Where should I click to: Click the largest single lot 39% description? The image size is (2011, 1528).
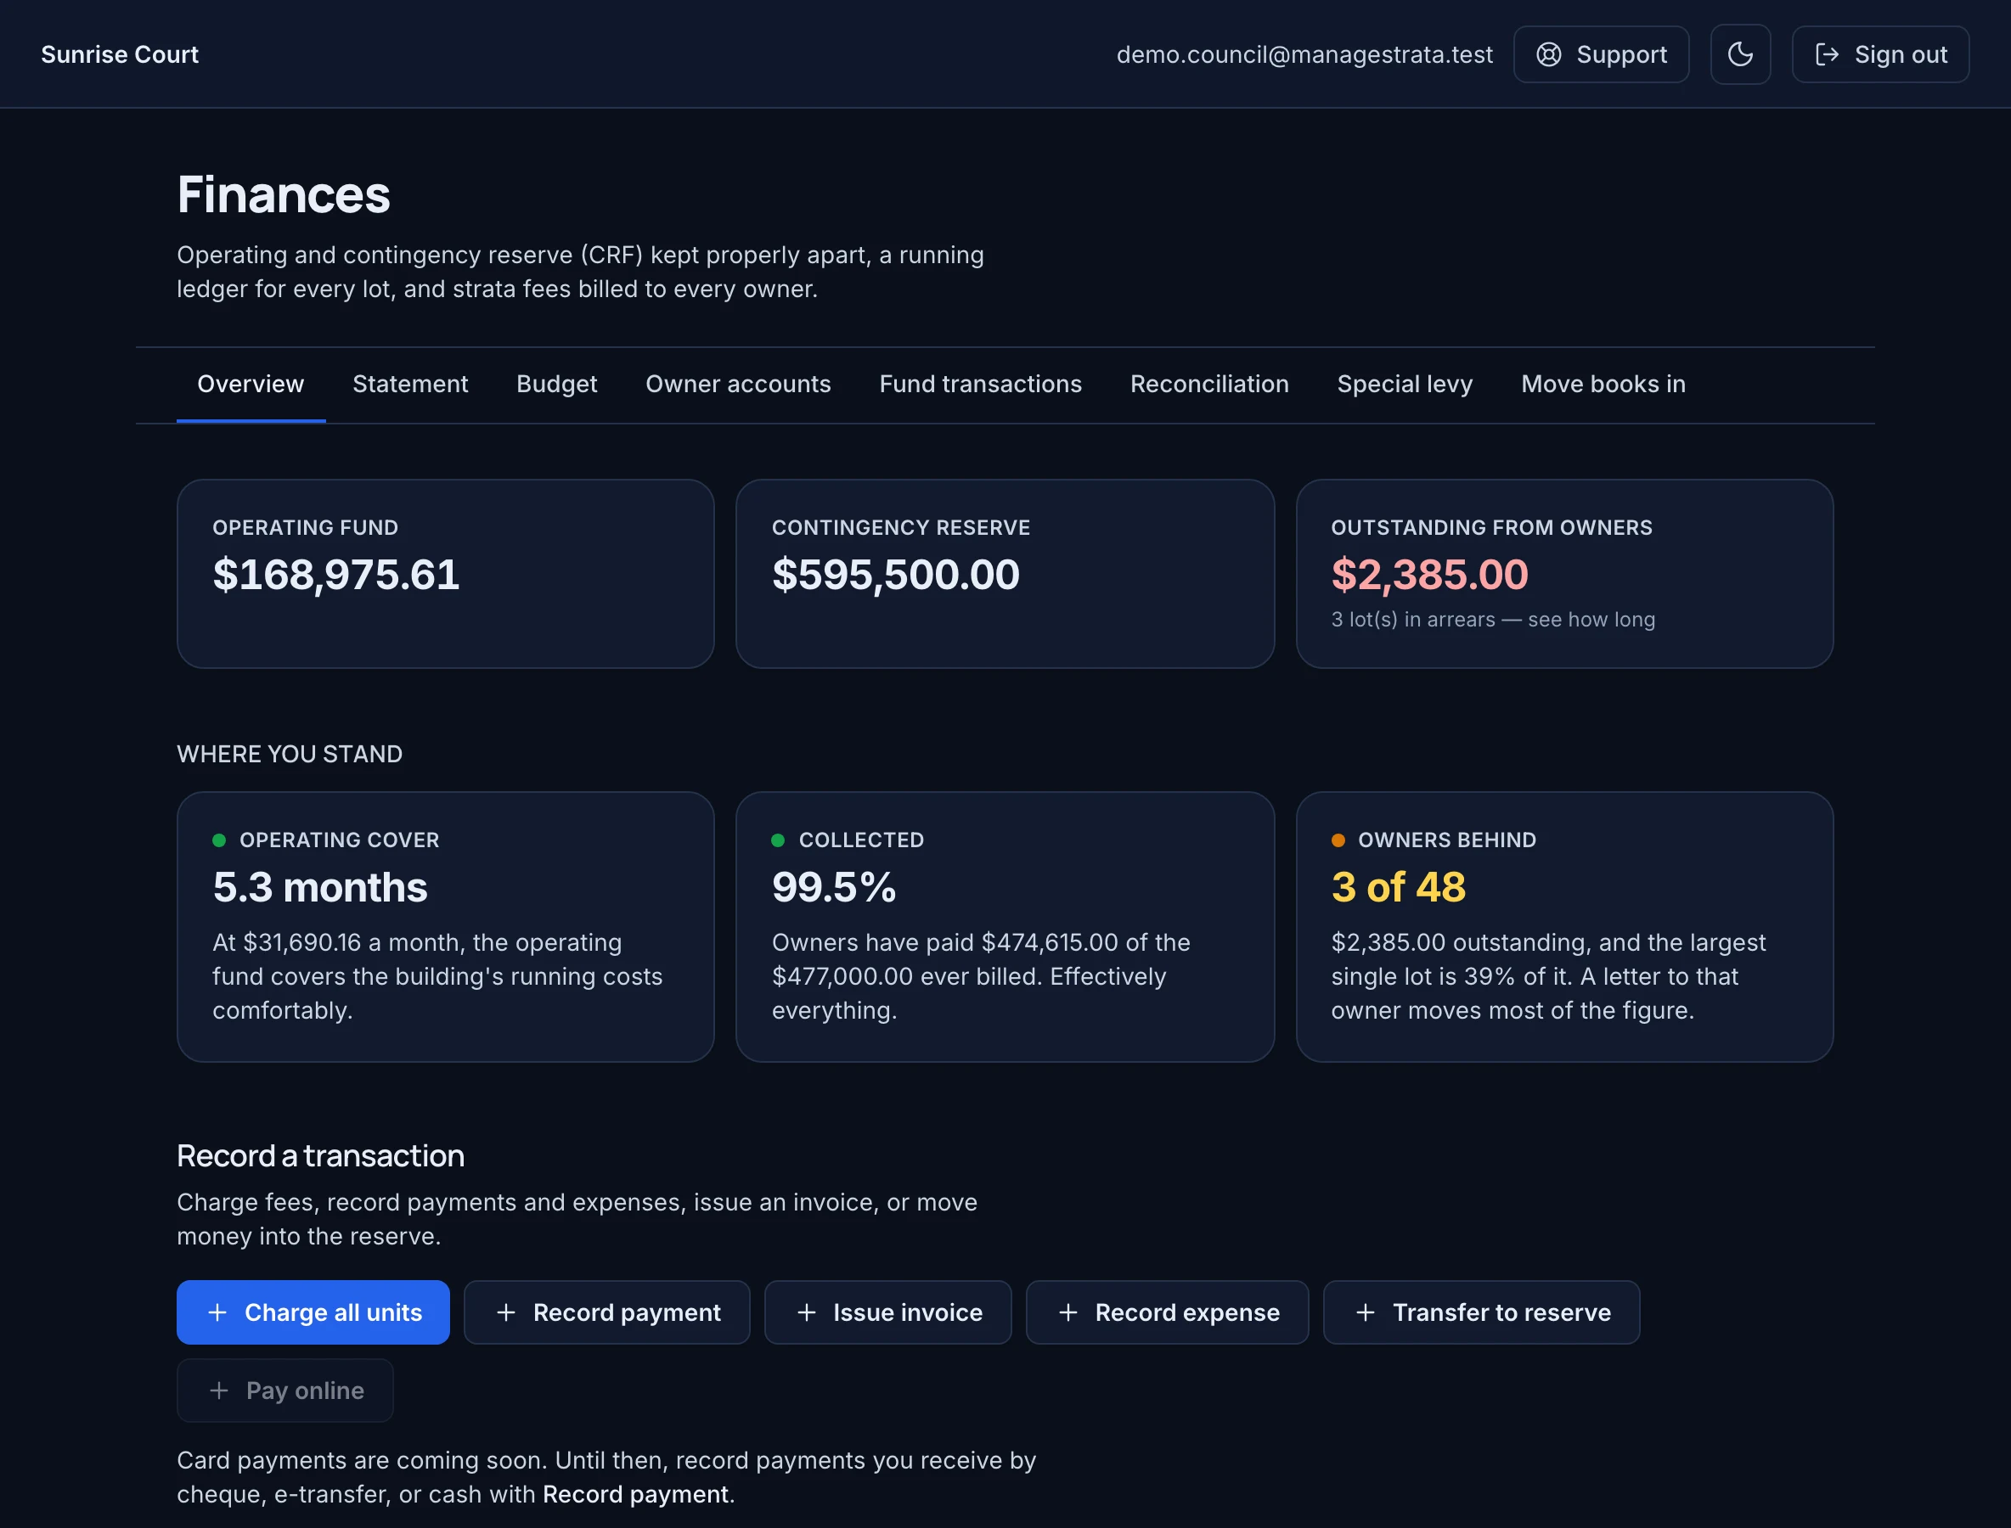pyautogui.click(x=1549, y=977)
